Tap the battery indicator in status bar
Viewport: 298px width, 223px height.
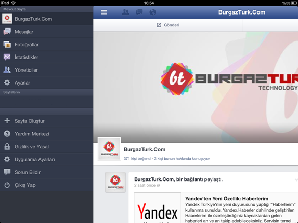[x=294, y=3]
